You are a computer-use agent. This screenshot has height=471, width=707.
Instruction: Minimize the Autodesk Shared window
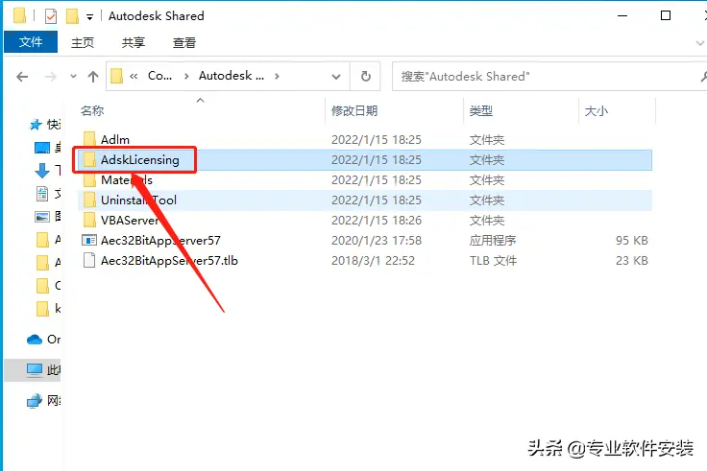pyautogui.click(x=622, y=15)
